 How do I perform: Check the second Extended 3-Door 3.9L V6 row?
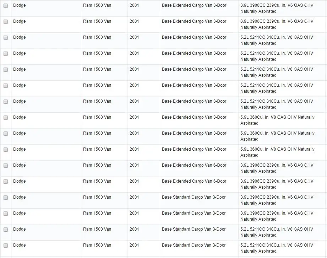pyautogui.click(x=6, y=22)
